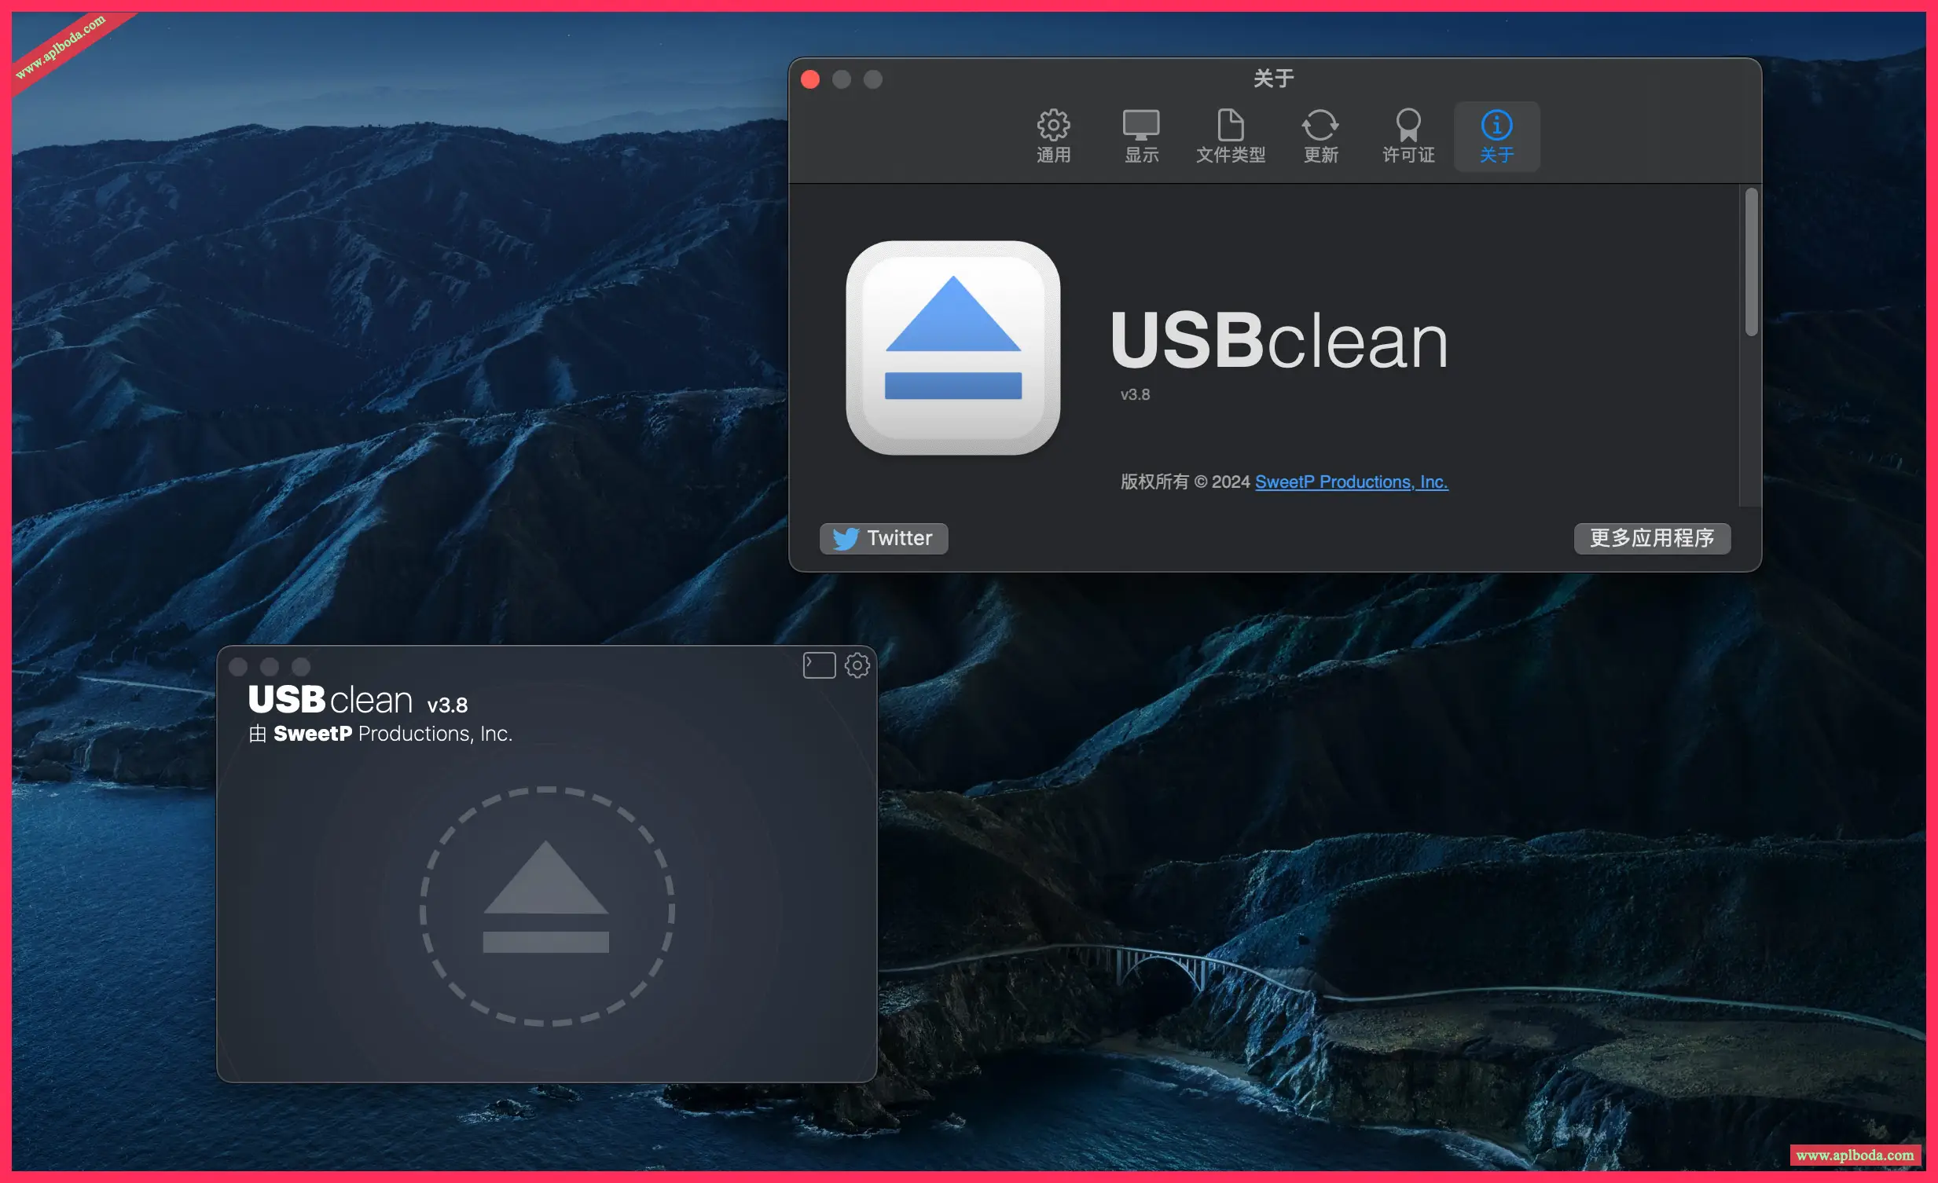Viewport: 1938px width, 1183px height.
Task: Click the console panel icon beside the gear
Action: pos(819,665)
